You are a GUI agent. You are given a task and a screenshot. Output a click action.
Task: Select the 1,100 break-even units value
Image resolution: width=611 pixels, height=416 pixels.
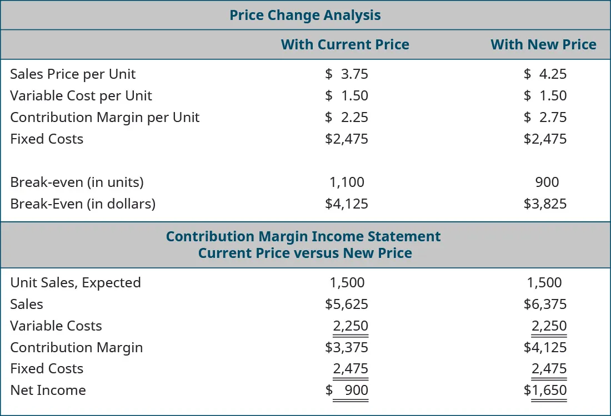click(347, 182)
